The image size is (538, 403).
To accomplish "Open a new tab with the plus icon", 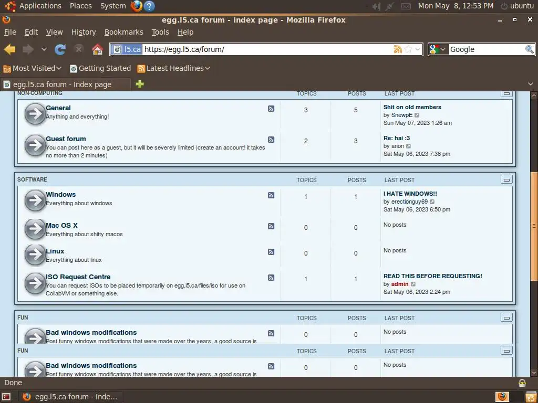I will pyautogui.click(x=140, y=84).
